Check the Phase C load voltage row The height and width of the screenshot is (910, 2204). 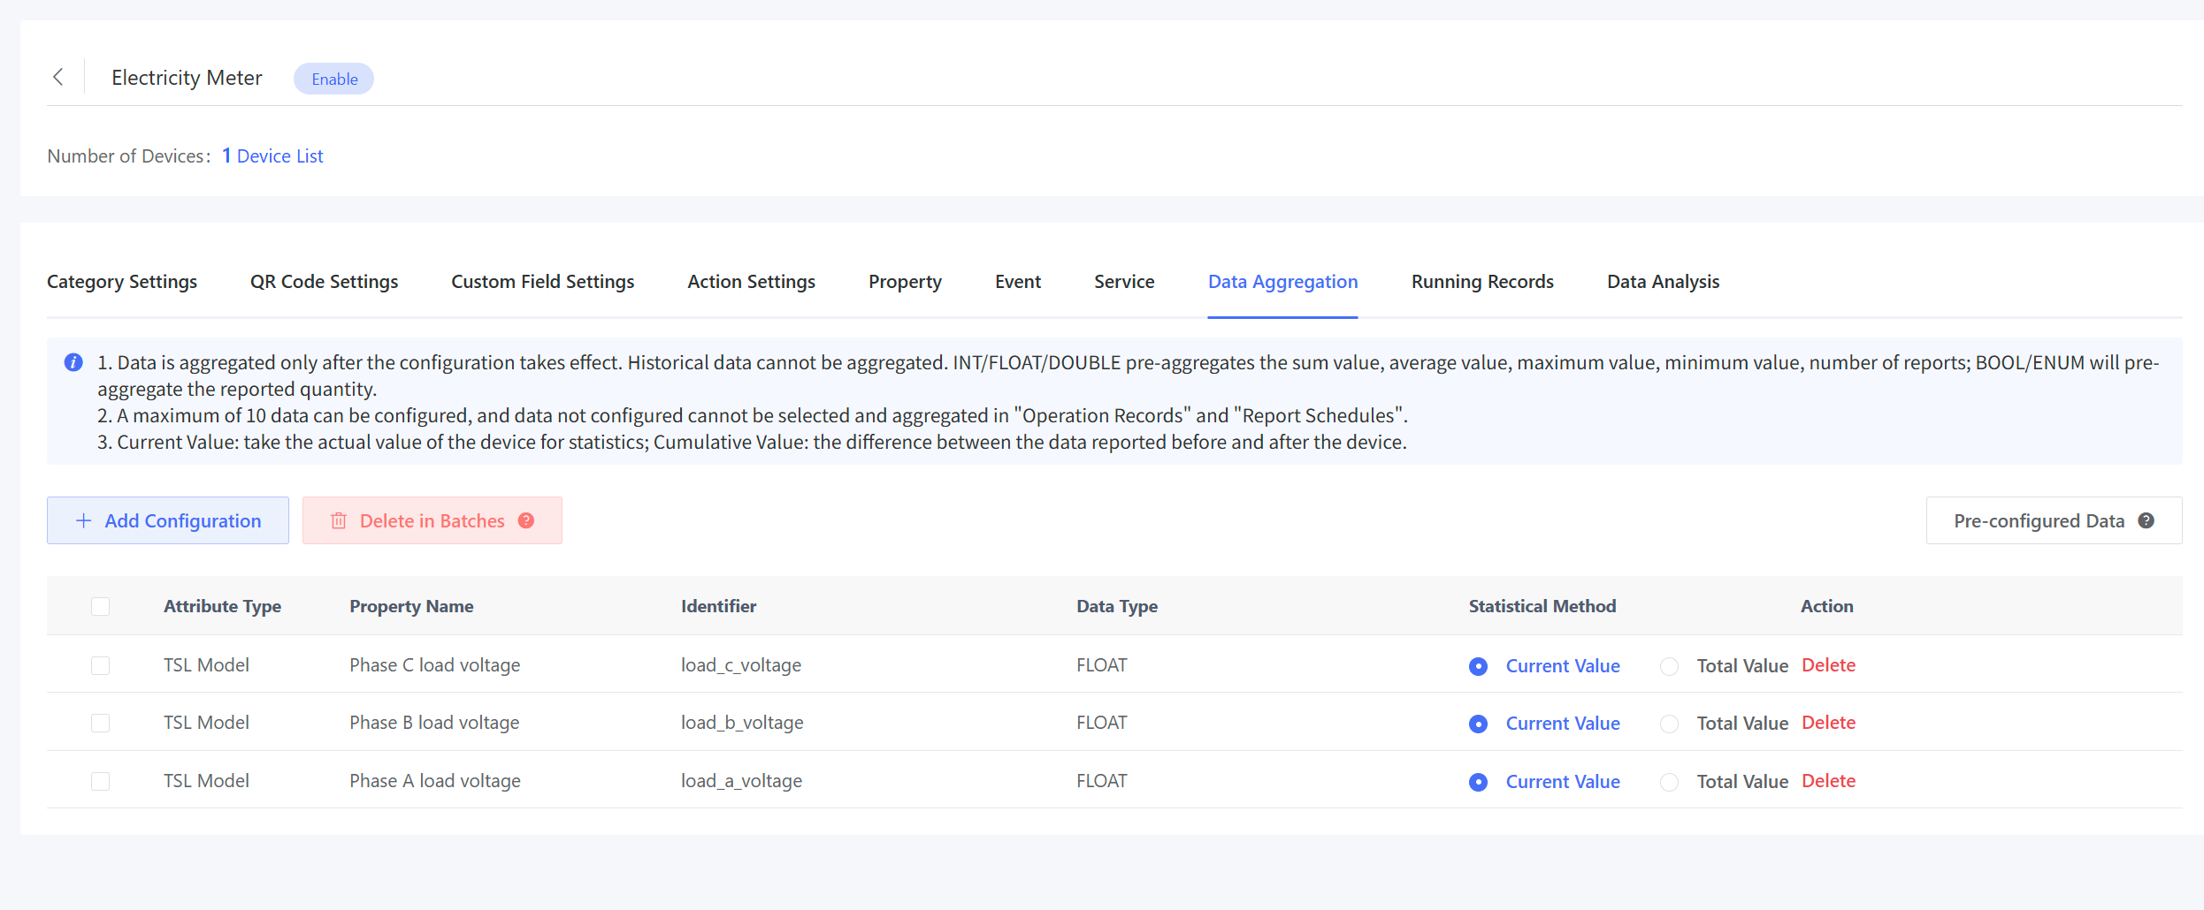click(x=101, y=666)
